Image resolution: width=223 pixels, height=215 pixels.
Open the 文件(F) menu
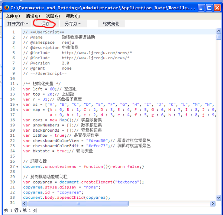13,16
